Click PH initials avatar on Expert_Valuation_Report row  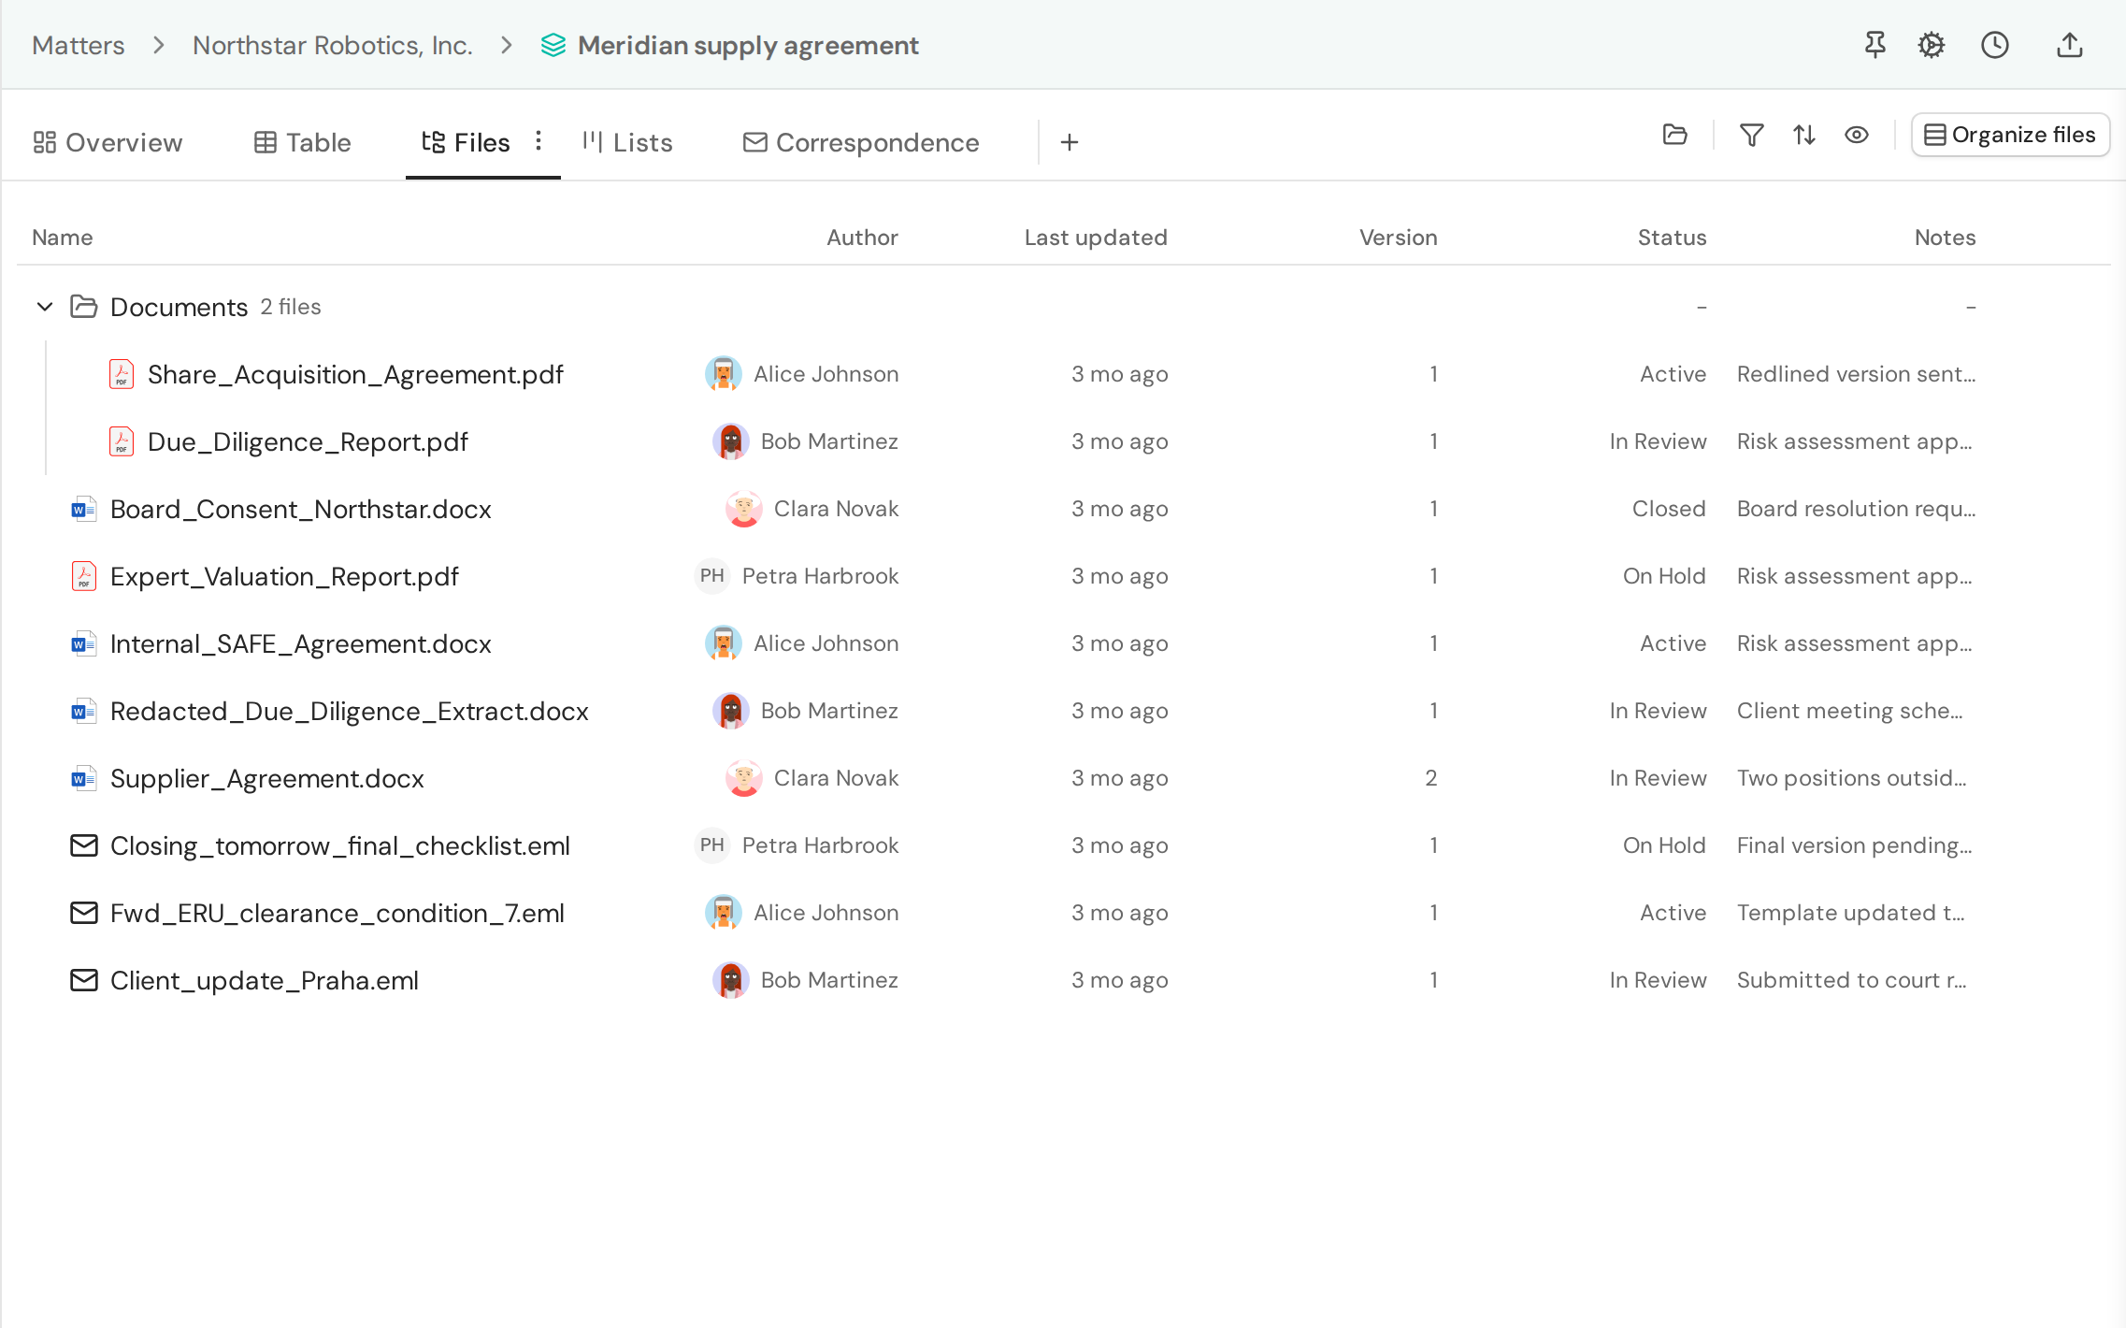[712, 576]
